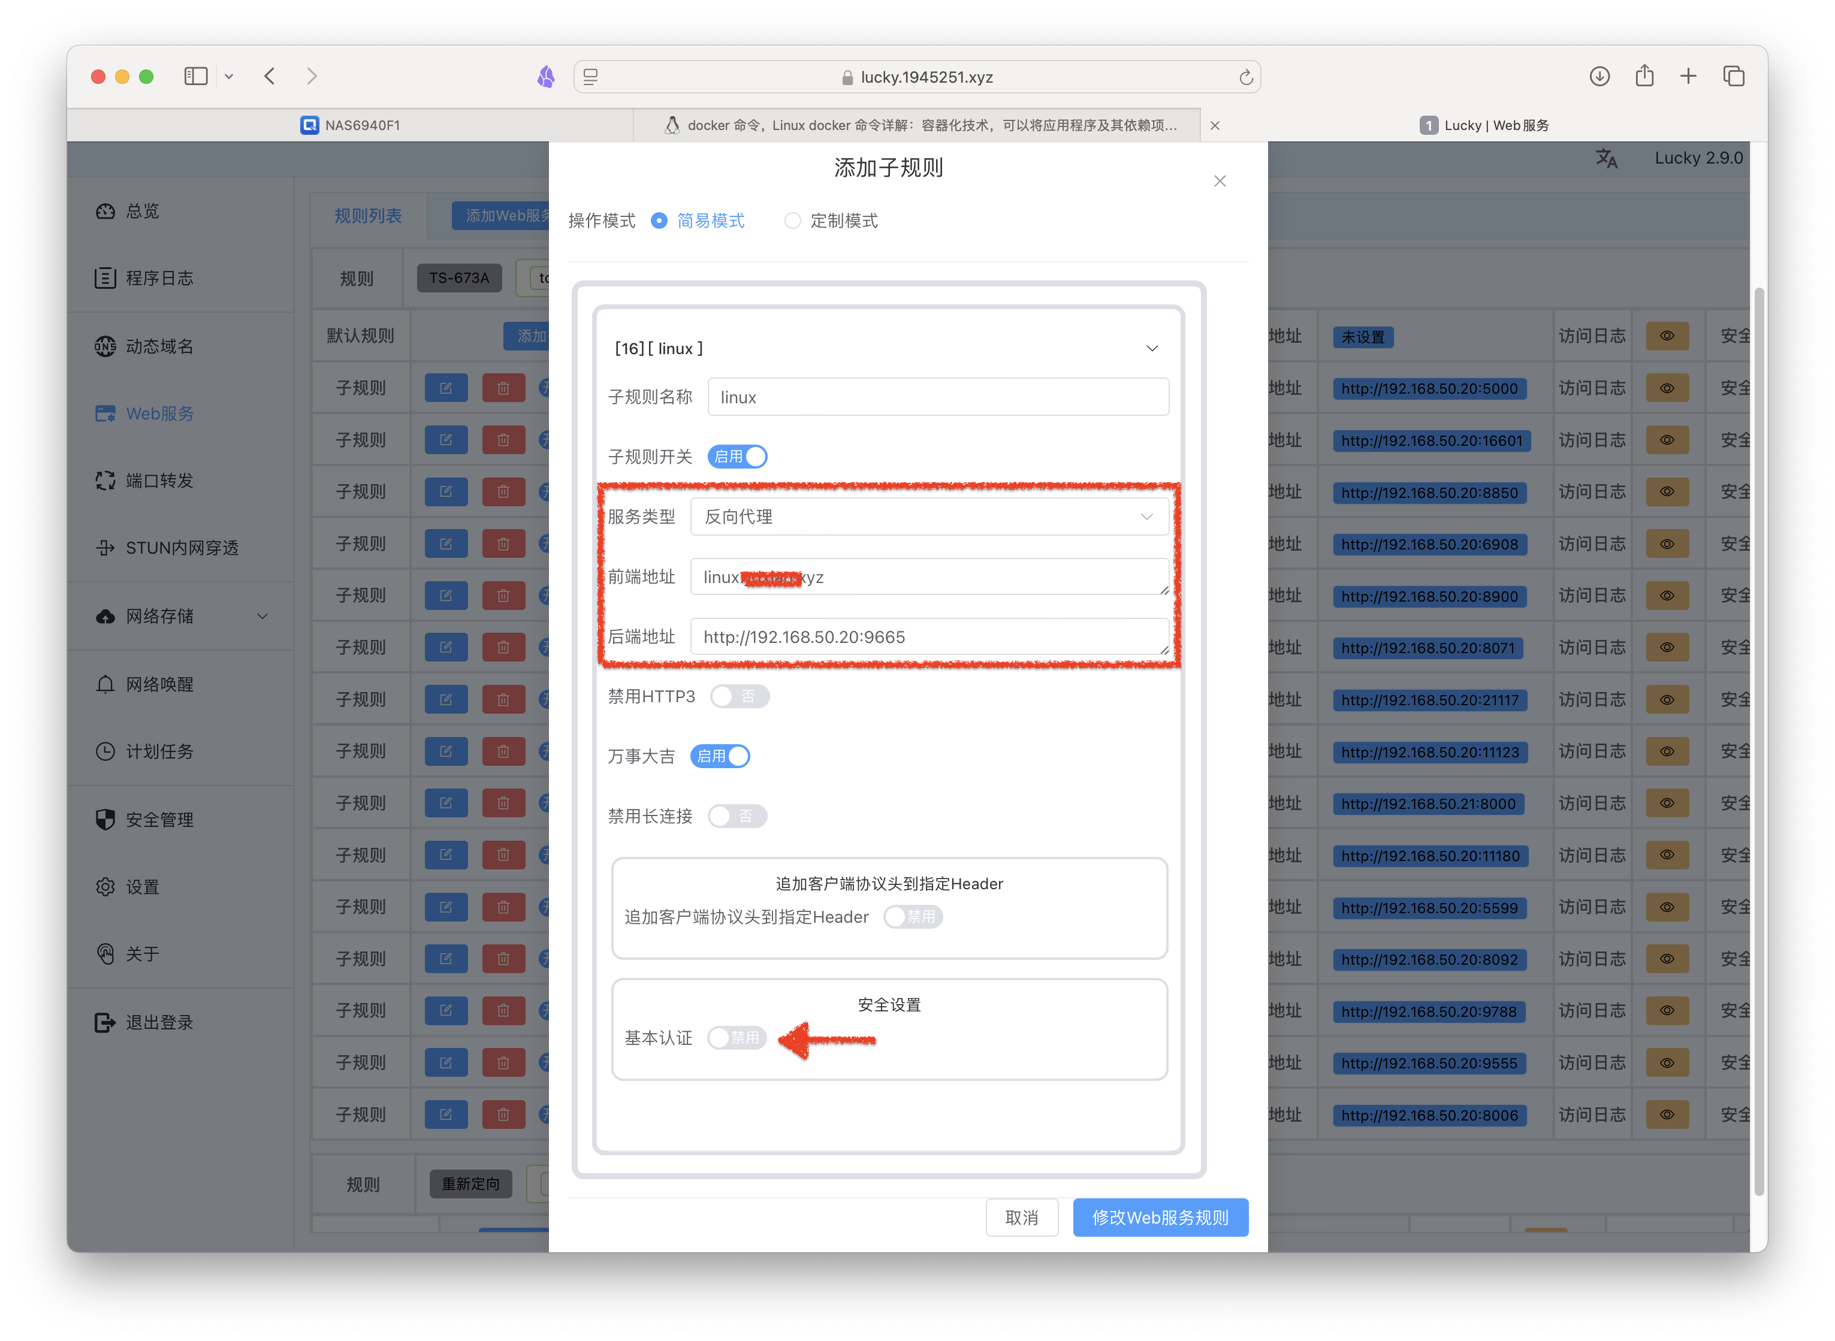Click the Safari address bar lucky.1945251.xyz
This screenshot has width=1835, height=1341.
pyautogui.click(x=918, y=77)
